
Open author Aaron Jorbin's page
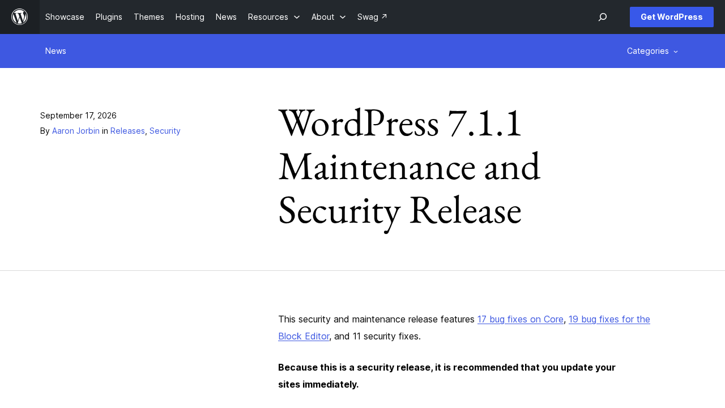point(76,131)
